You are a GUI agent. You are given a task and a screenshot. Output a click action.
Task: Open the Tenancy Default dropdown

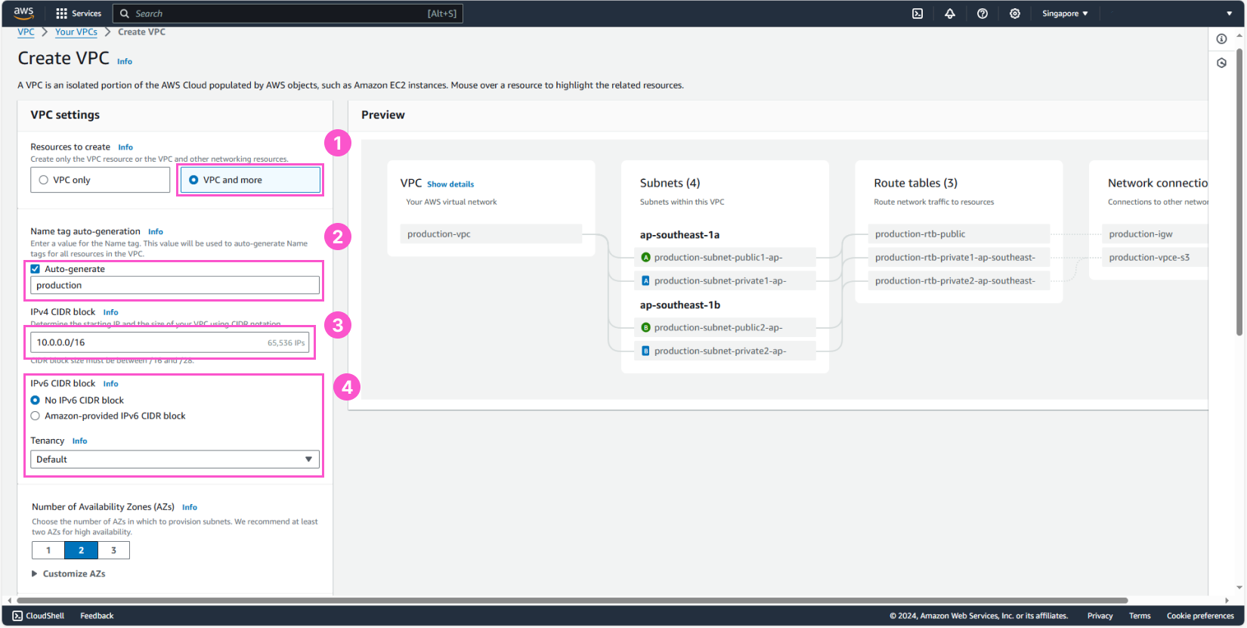pos(175,459)
